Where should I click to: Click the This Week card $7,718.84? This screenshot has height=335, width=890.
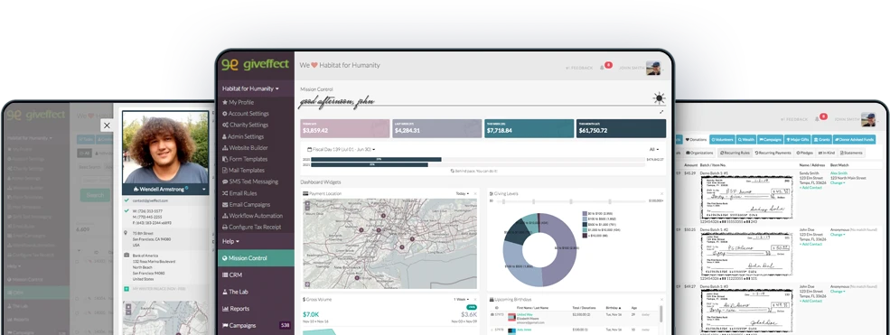[529, 128]
